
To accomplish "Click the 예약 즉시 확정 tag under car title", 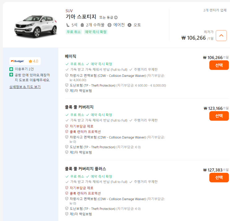I will 95,32.
